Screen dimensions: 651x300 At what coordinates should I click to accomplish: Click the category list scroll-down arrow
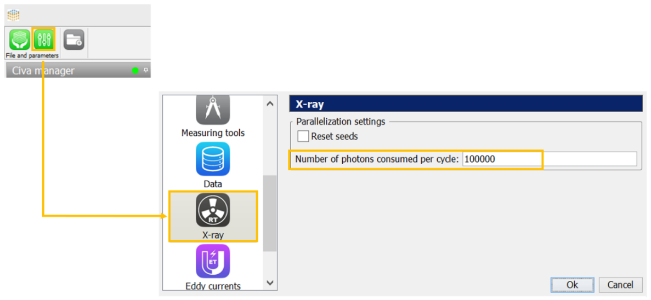(x=269, y=282)
